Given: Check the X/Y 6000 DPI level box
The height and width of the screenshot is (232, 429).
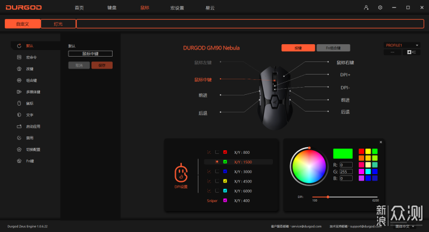Looking at the screenshot, I should pyautogui.click(x=217, y=191).
